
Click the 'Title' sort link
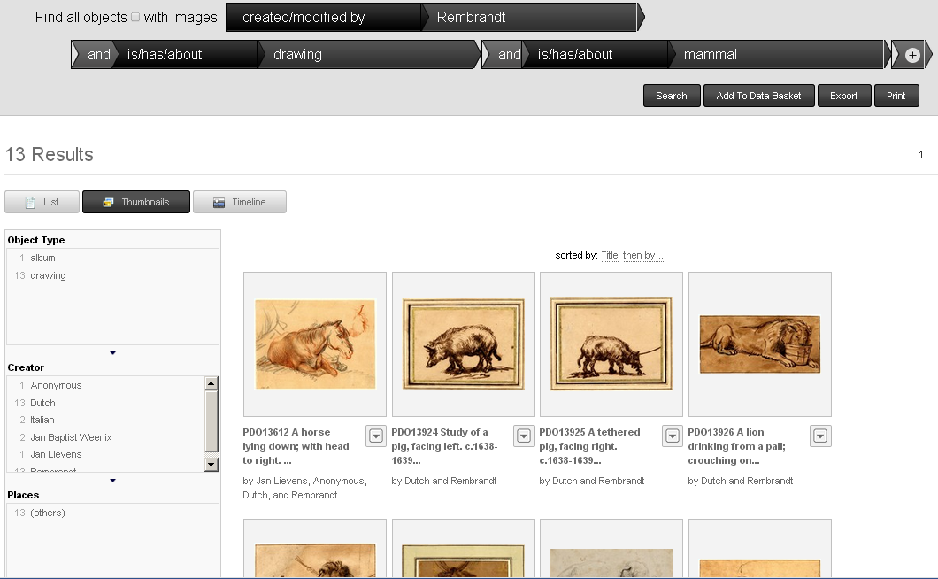tap(610, 255)
